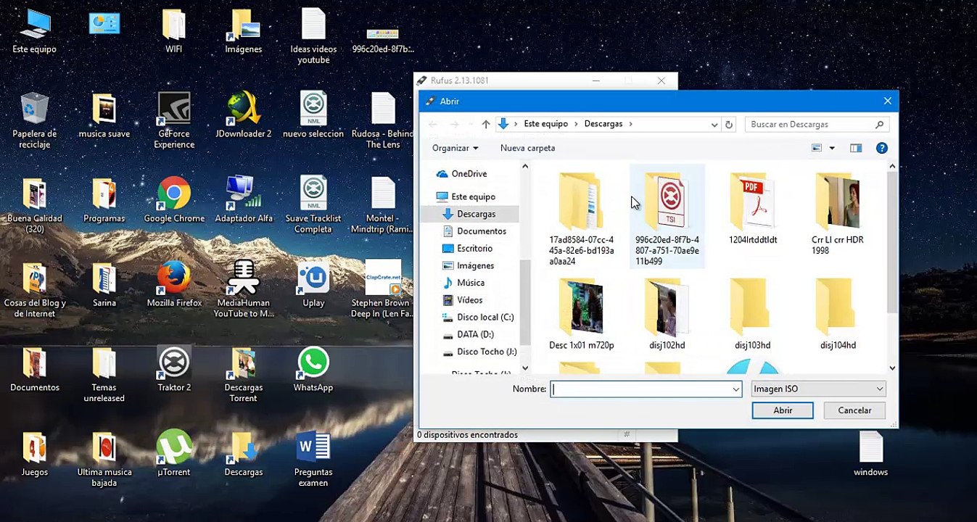This screenshot has width=977, height=522.
Task: Select the Desc 1x01 m720p folder
Action: pos(582,313)
